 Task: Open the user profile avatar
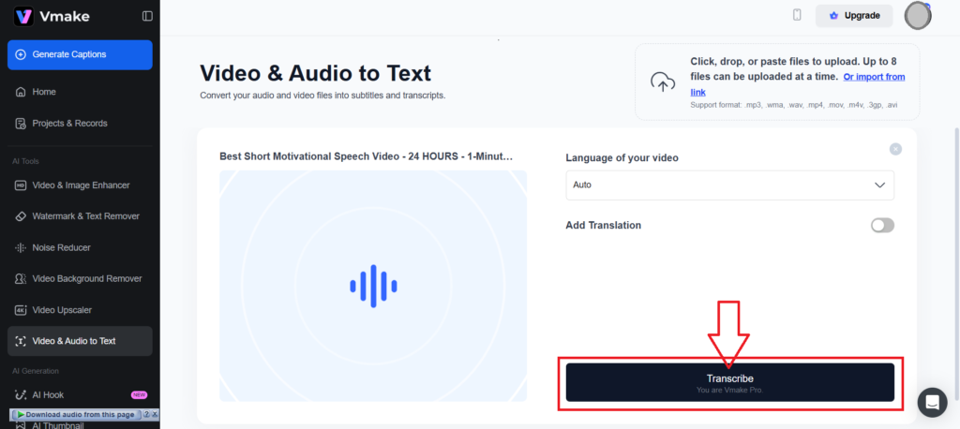point(917,16)
